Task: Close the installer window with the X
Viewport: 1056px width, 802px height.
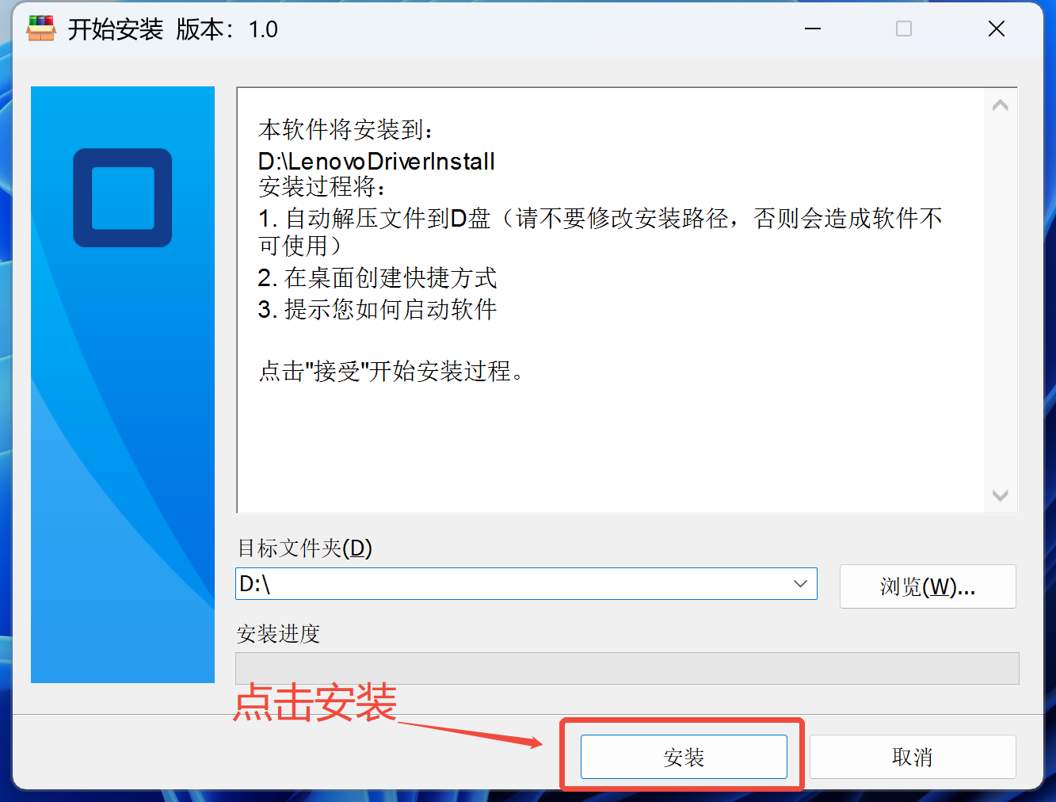Action: (x=997, y=29)
